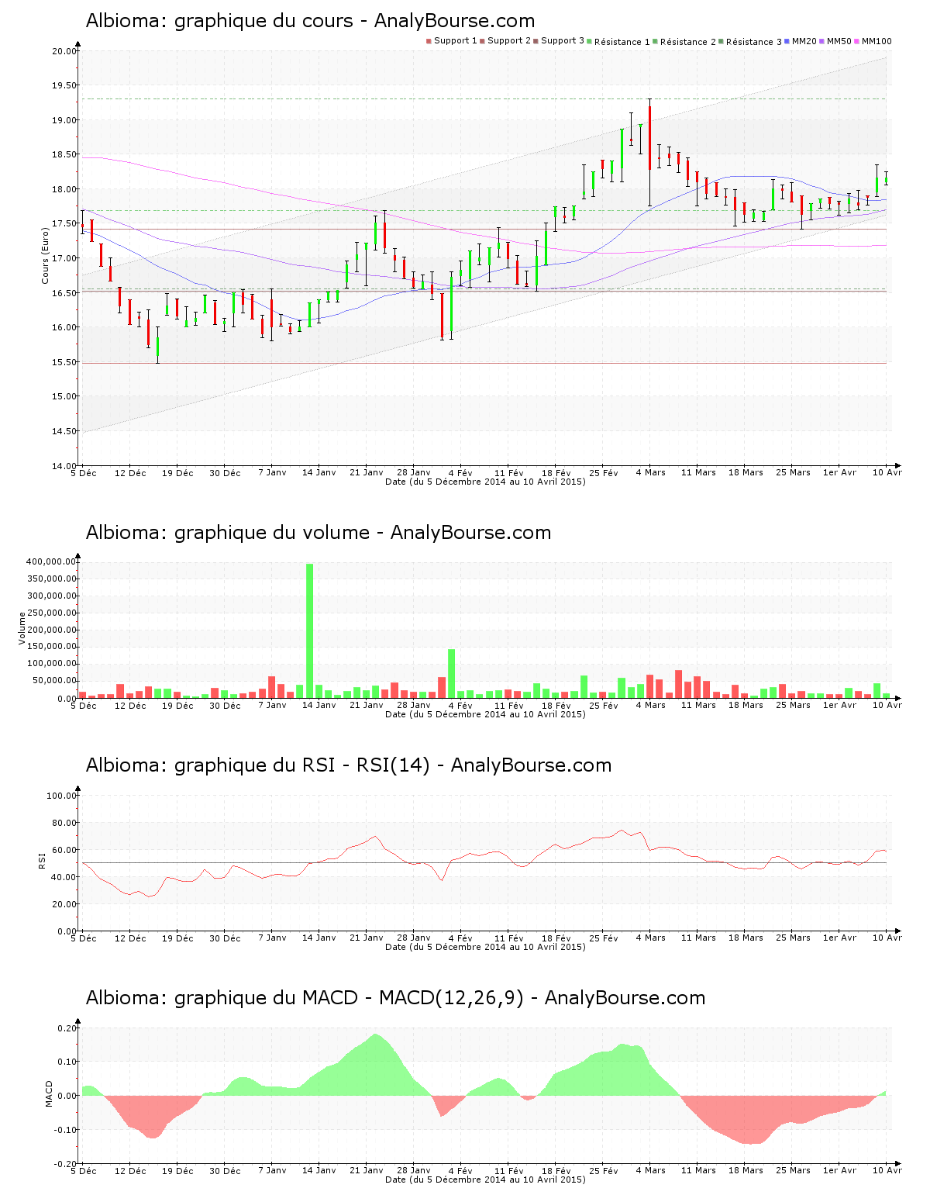
Task: Select the Résistance 2 legend label
Action: (688, 42)
